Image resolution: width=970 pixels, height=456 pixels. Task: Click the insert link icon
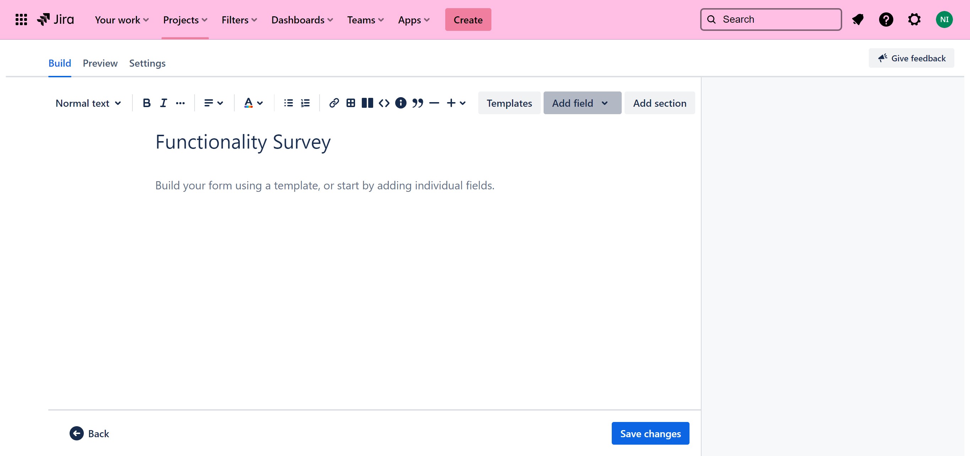pos(334,103)
